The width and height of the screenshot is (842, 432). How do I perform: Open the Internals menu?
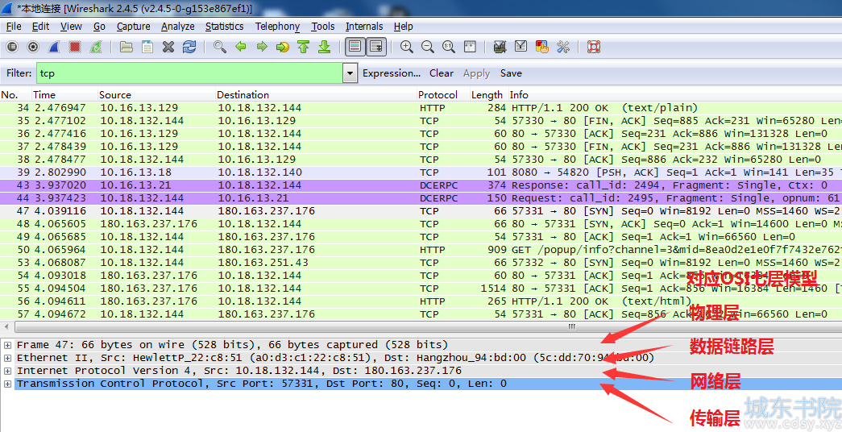[364, 27]
